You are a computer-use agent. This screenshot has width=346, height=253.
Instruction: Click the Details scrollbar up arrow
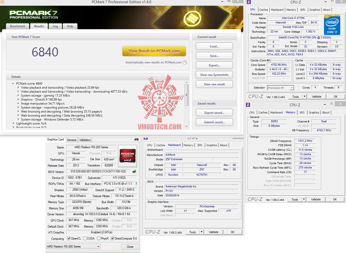tap(186, 82)
